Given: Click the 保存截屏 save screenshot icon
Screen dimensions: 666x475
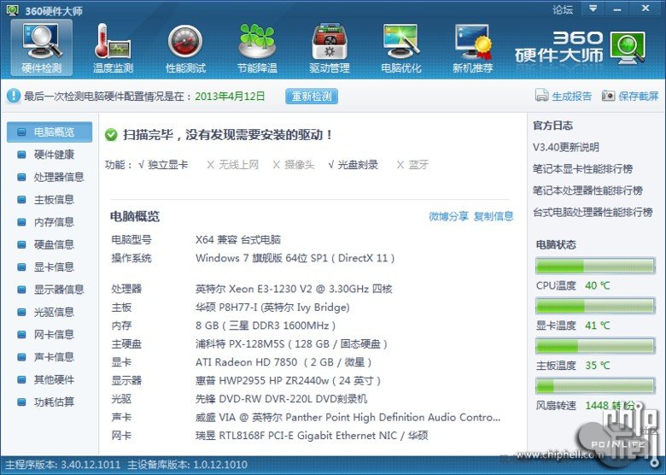Looking at the screenshot, I should [x=608, y=96].
